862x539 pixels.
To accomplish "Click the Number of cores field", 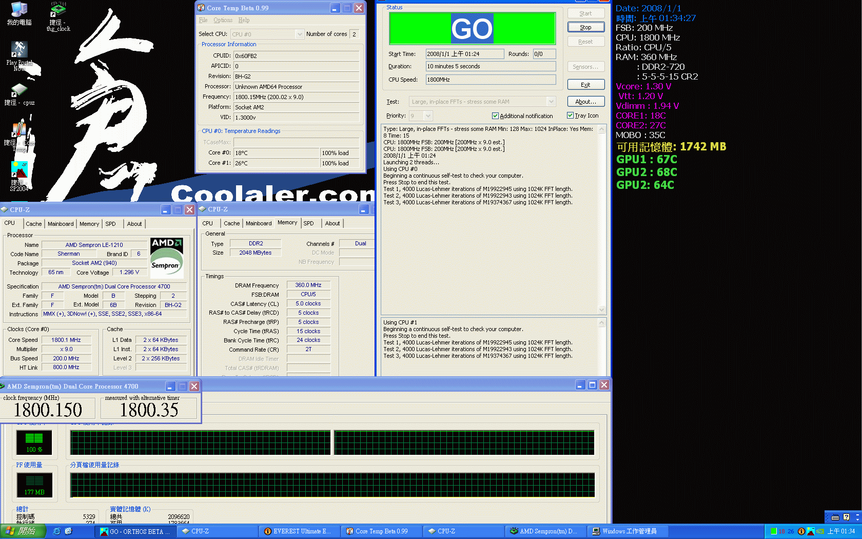I will click(x=355, y=34).
